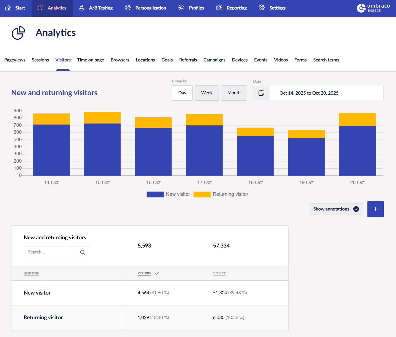The width and height of the screenshot is (396, 337).
Task: Group chart data by Week
Action: pos(207,93)
